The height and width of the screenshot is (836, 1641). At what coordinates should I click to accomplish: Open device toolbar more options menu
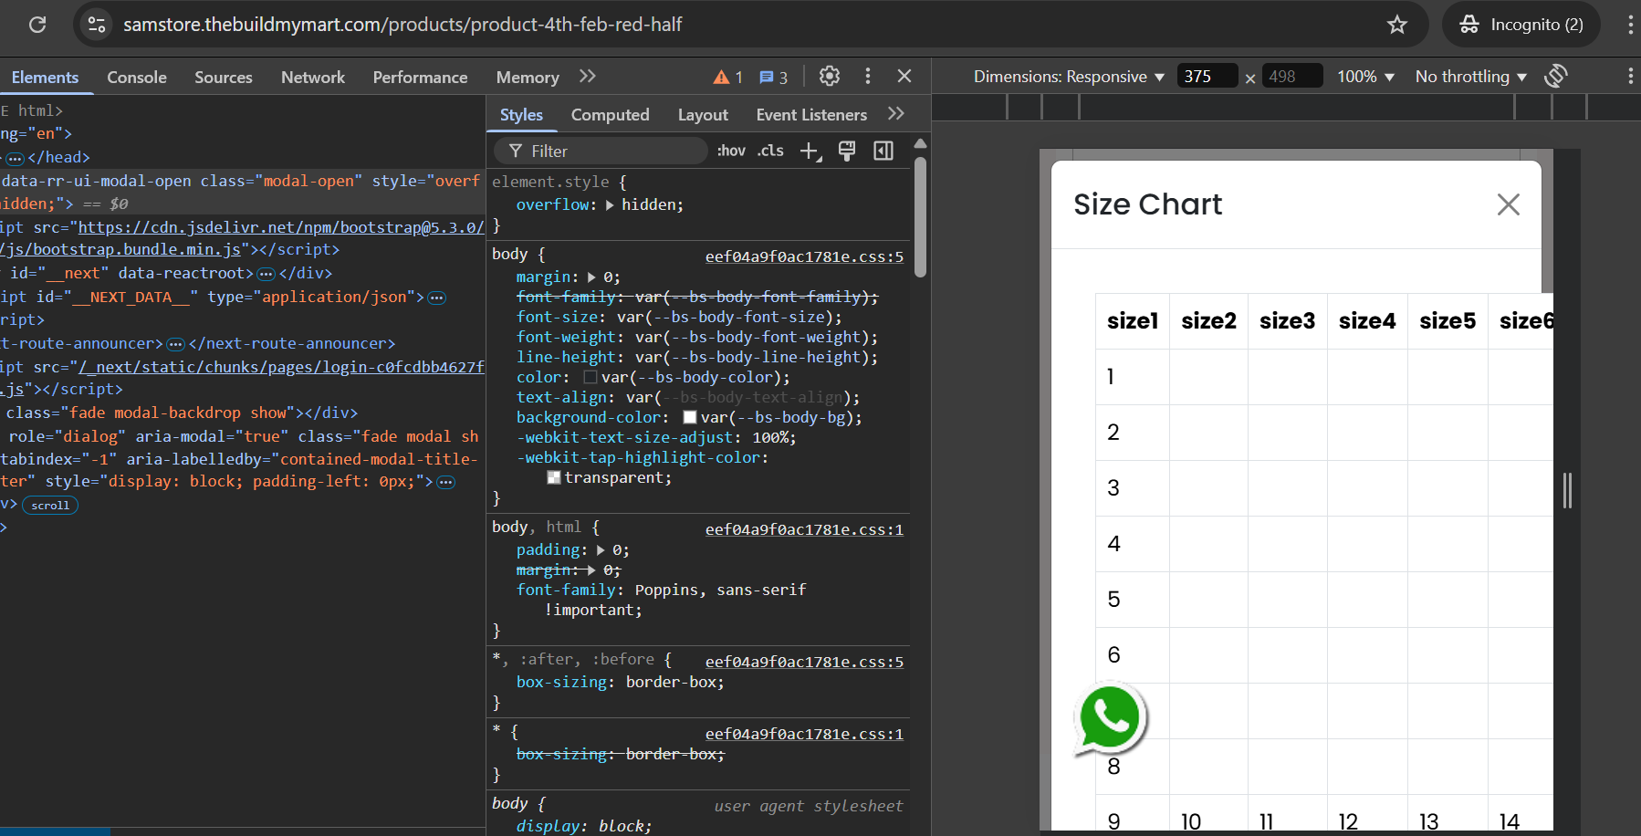[x=1630, y=77]
